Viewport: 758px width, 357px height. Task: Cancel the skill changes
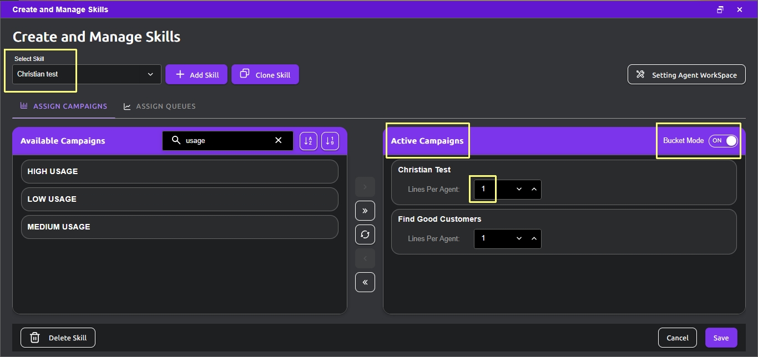coord(678,338)
